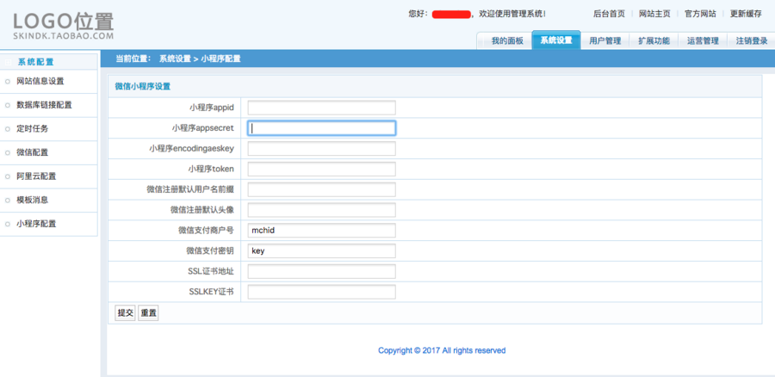
Task: Click the 小程序appid label
Action: tap(211, 108)
